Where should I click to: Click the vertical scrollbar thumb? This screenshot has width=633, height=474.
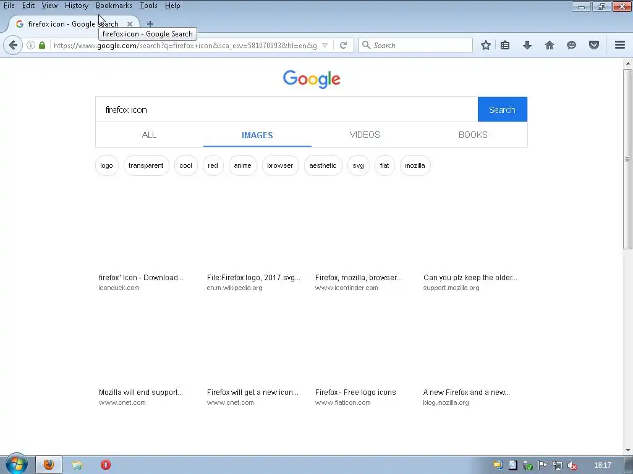tap(628, 159)
